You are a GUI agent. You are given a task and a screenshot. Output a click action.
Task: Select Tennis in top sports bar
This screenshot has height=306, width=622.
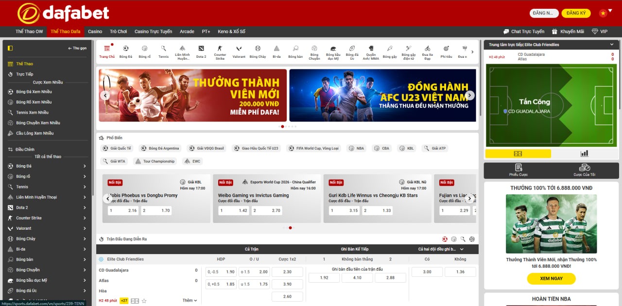tap(164, 51)
